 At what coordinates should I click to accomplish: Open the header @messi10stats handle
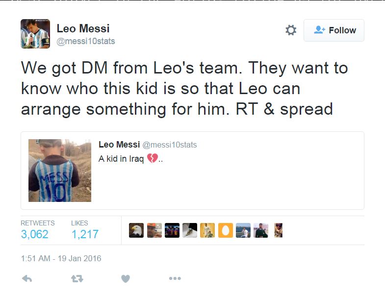pos(86,41)
